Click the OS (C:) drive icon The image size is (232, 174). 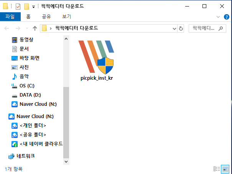point(14,86)
